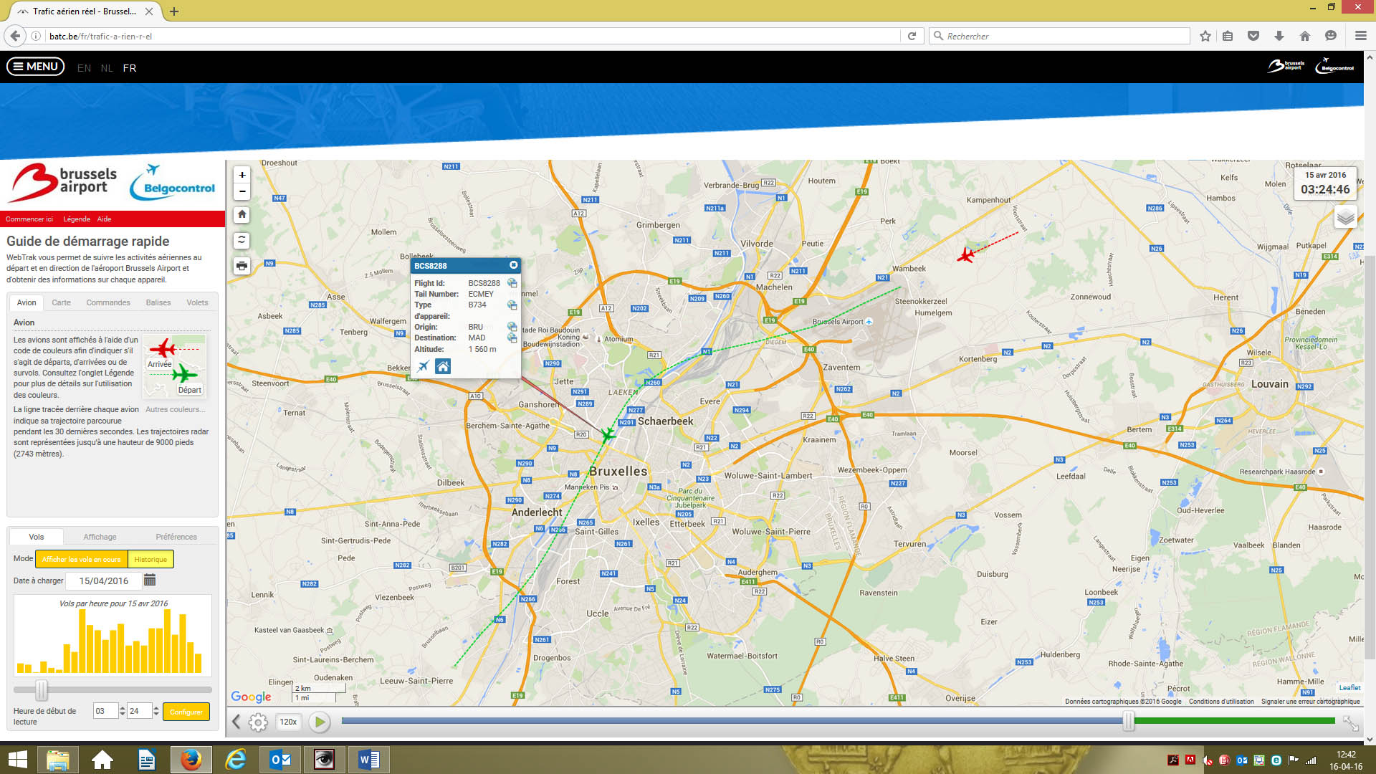Select the red arriving plane near Wambeek
Viewport: 1376px width, 774px height.
coord(965,254)
